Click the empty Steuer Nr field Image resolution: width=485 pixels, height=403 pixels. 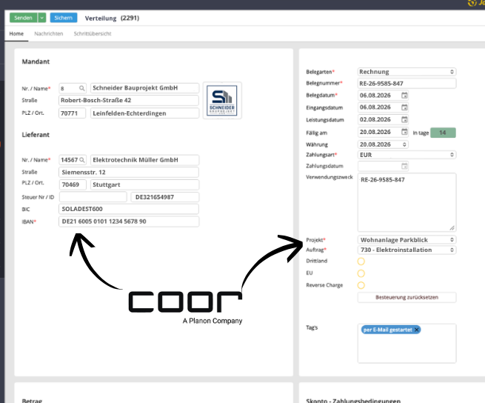[93, 197]
